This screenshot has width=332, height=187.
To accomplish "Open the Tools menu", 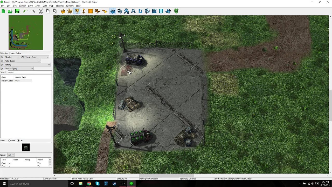I will click(38, 6).
